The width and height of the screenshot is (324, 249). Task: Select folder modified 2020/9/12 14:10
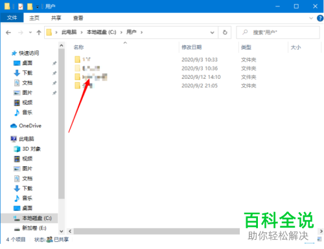click(x=91, y=77)
